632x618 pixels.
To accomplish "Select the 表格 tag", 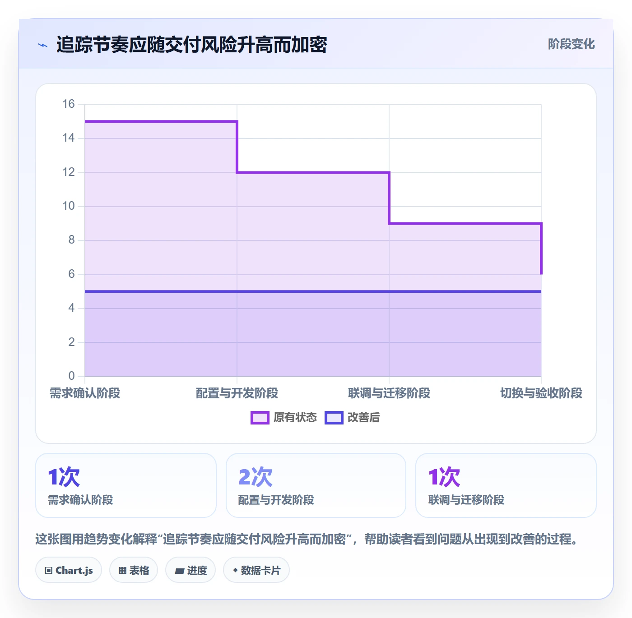I will [x=134, y=570].
